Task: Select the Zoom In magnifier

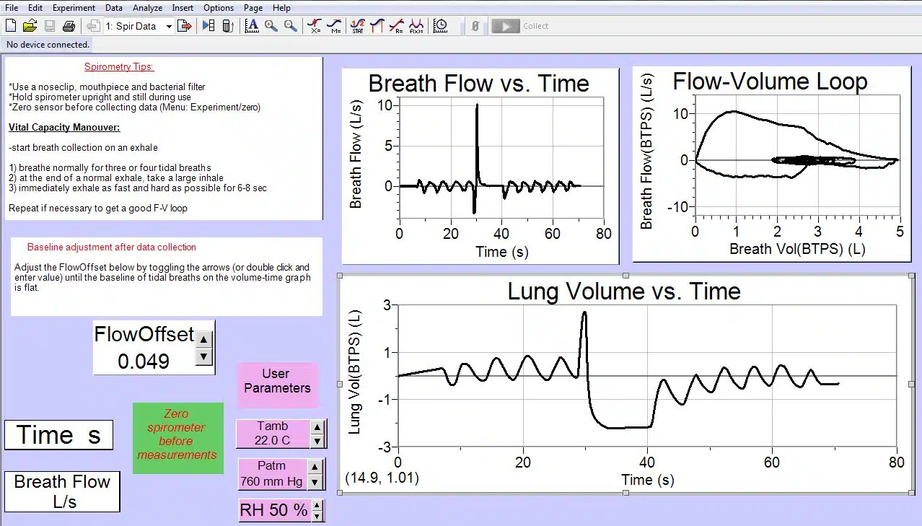Action: click(x=271, y=25)
